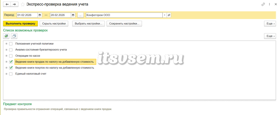Viewport: 280px width, 115px height.
Task: Toggle checkbox for Анализ состояния бухгалтерского учета
Action: point(11,50)
